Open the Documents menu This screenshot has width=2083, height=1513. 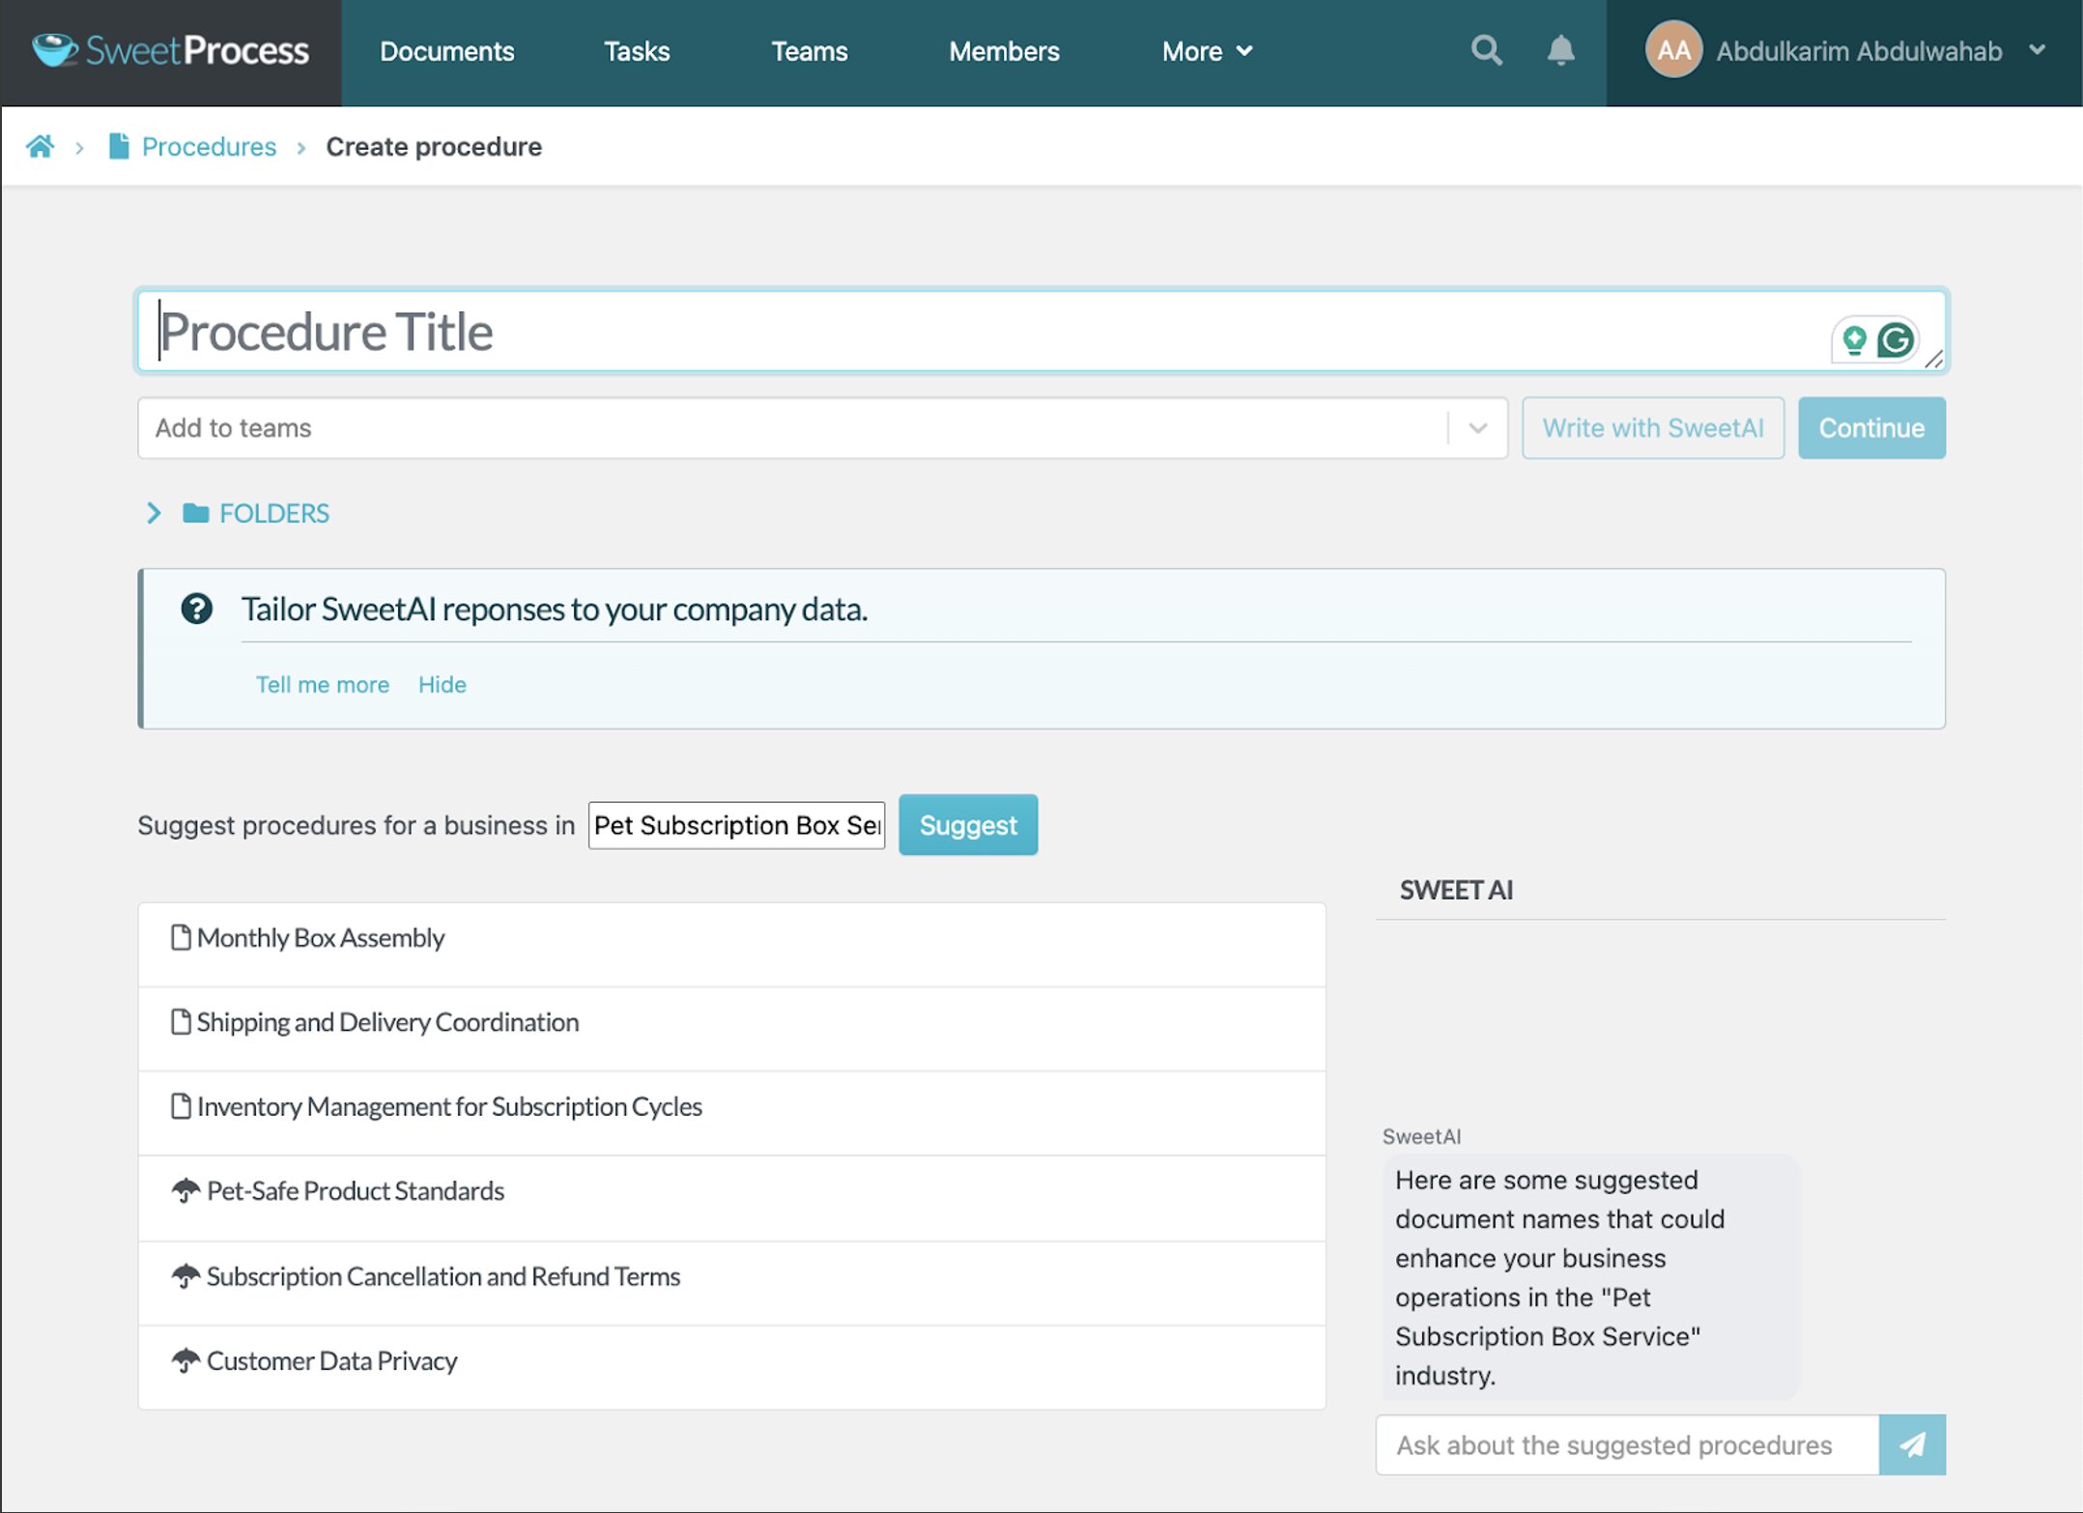point(446,51)
